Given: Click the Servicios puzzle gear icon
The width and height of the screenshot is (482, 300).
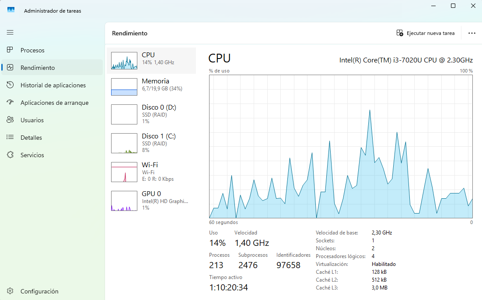Looking at the screenshot, I should coord(10,155).
